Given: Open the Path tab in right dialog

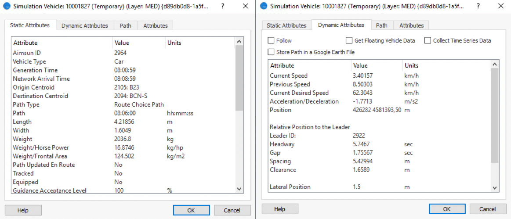Looking at the screenshot, I should [x=381, y=25].
